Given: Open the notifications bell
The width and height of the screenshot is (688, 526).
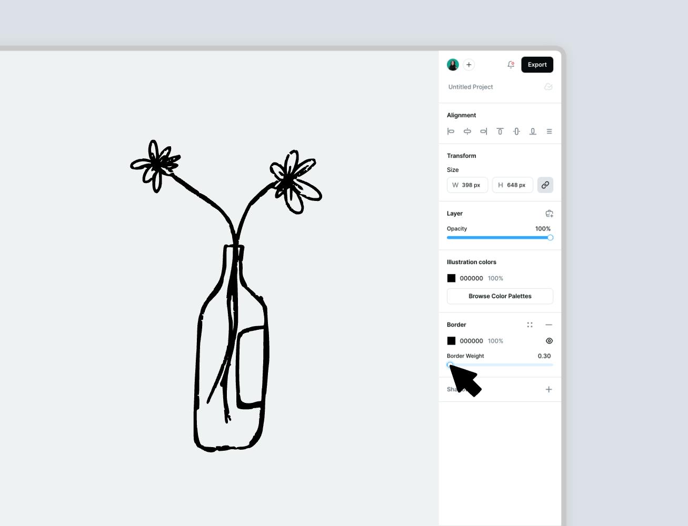Looking at the screenshot, I should (510, 64).
